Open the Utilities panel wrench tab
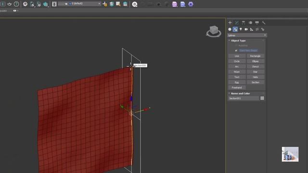This screenshot has height=173, width=308. 264,23
